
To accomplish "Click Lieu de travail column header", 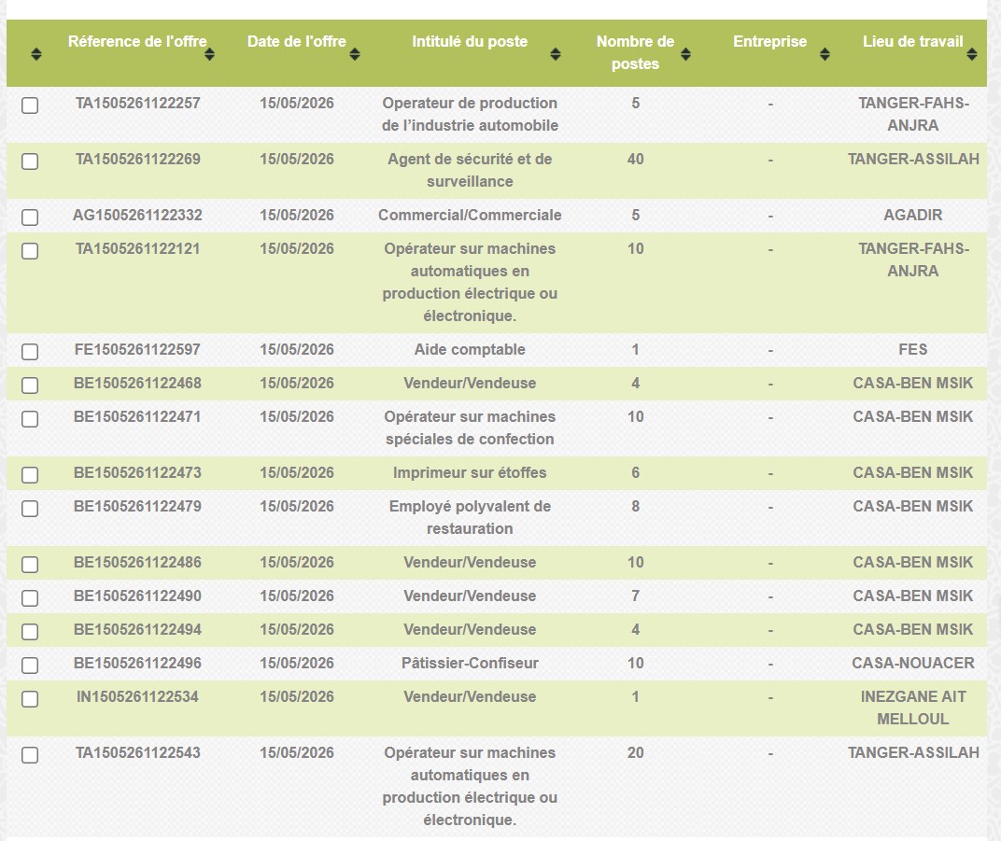I will pyautogui.click(x=913, y=41).
